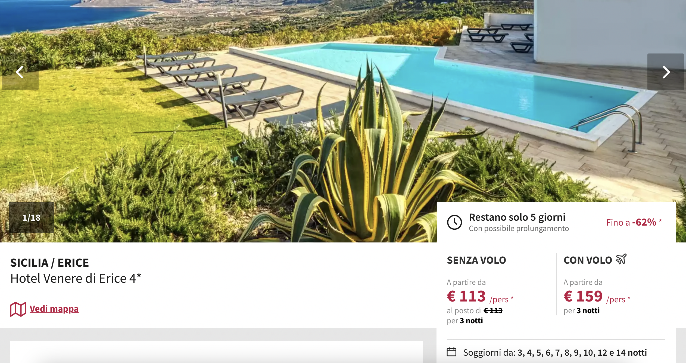Open the map icon next to Vedi mappa

tap(18, 309)
